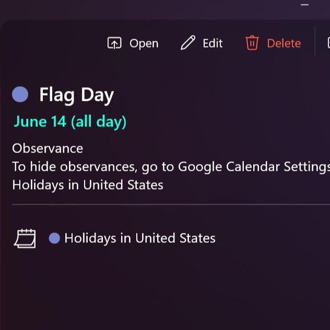The height and width of the screenshot is (330, 330).
Task: Click the empty toolbar area left of Open
Action: (52, 43)
